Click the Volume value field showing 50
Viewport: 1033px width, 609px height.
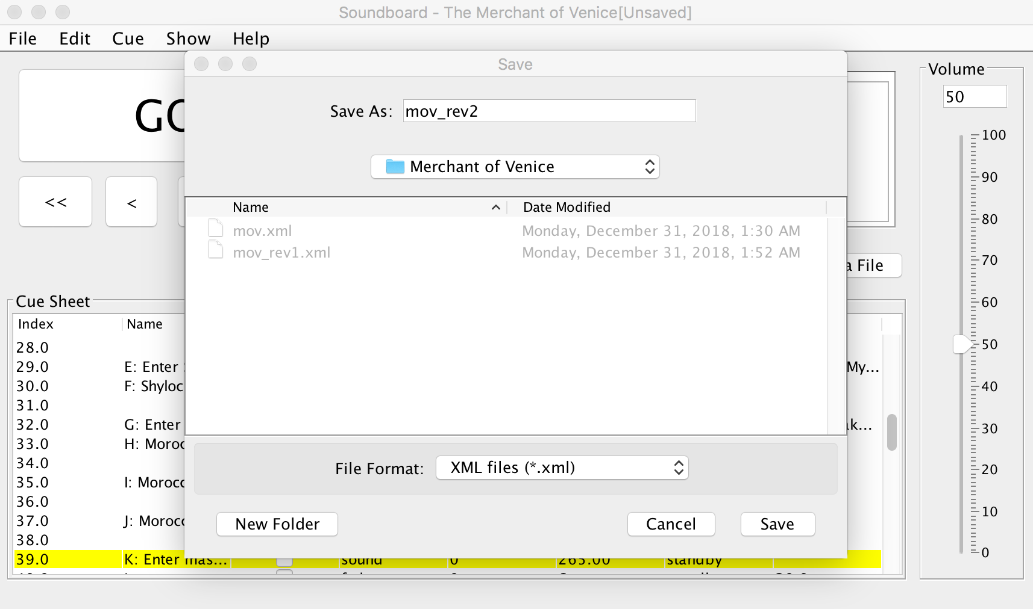pyautogui.click(x=975, y=97)
